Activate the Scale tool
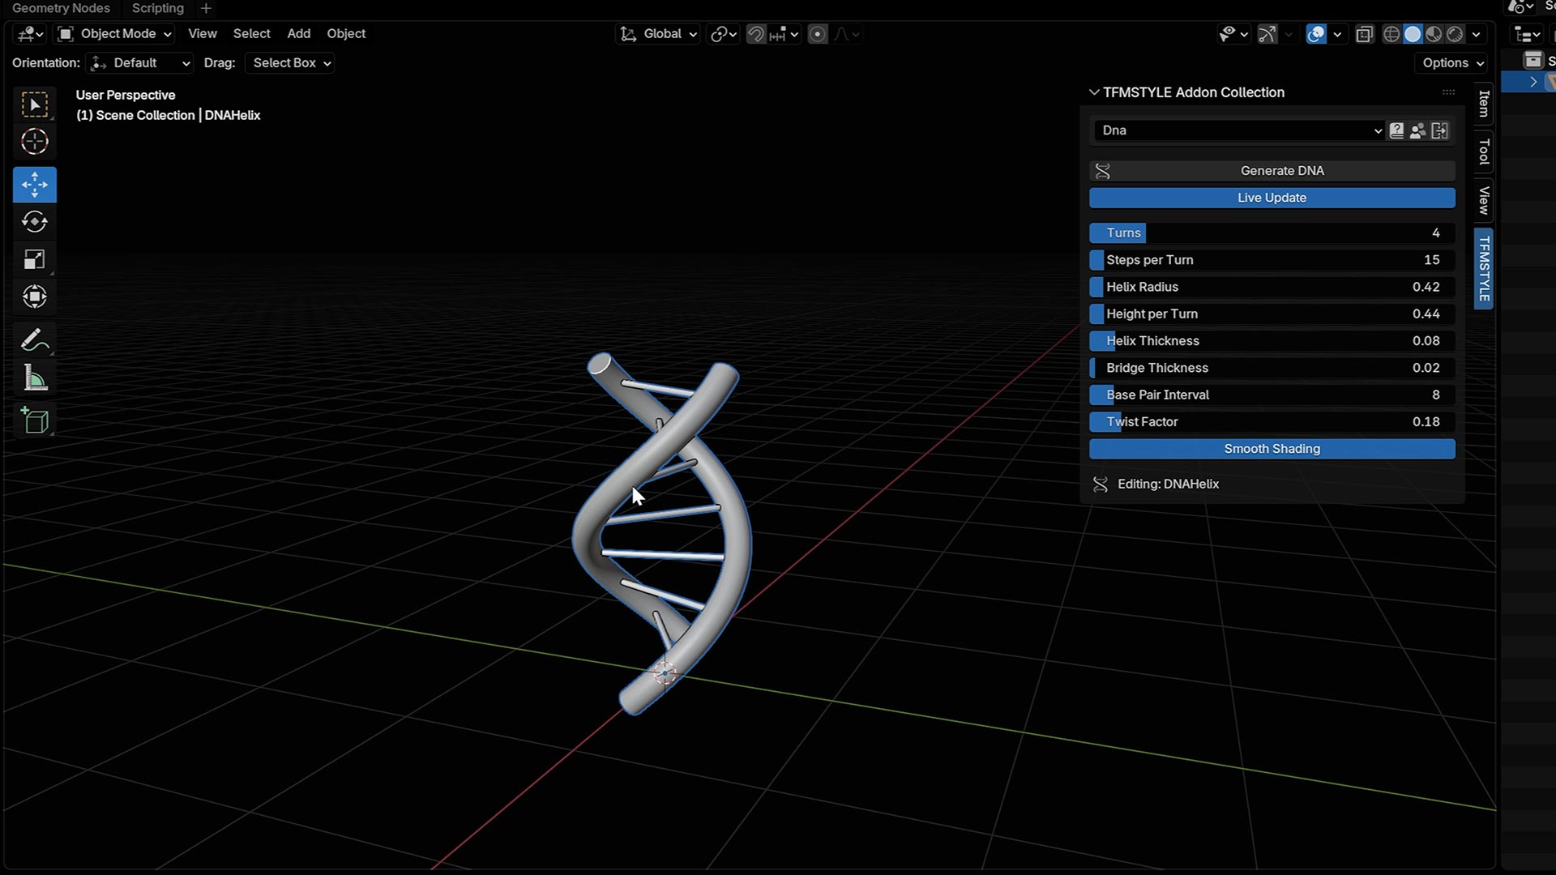This screenshot has width=1556, height=875. point(34,259)
